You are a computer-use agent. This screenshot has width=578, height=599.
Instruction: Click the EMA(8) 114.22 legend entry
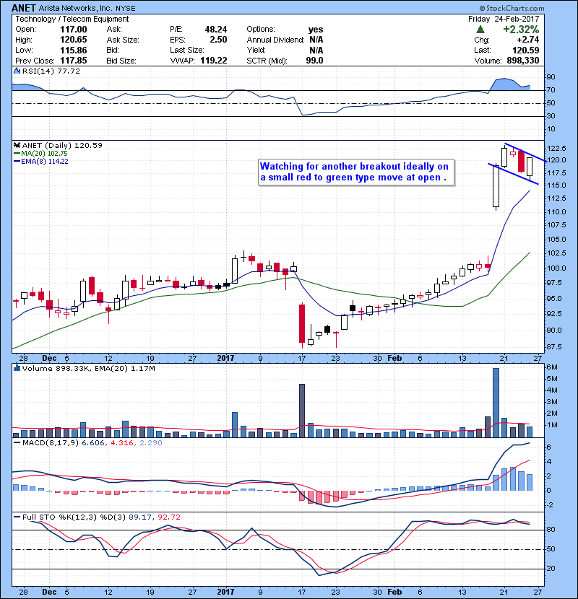point(41,161)
